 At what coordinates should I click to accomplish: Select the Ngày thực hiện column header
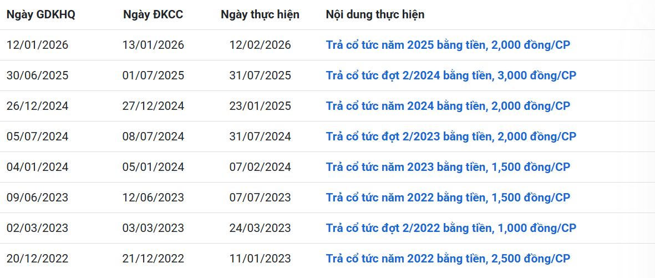(260, 14)
